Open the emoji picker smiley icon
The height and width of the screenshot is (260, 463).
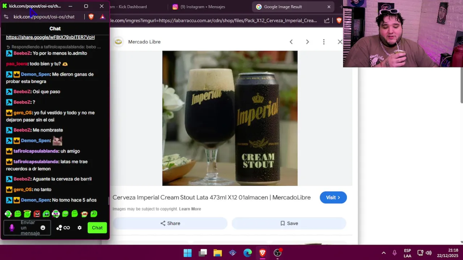pyautogui.click(x=43, y=228)
